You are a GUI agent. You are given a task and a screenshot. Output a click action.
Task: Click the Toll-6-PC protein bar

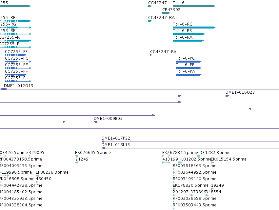[189, 62]
